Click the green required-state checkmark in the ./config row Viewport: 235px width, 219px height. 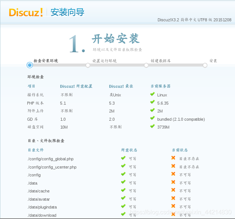[123, 174]
